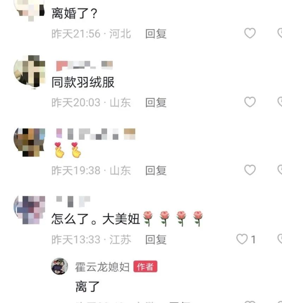Tap the heart on the 19:38 emoji comment
Viewport: 282px width, 303px height.
(x=250, y=170)
